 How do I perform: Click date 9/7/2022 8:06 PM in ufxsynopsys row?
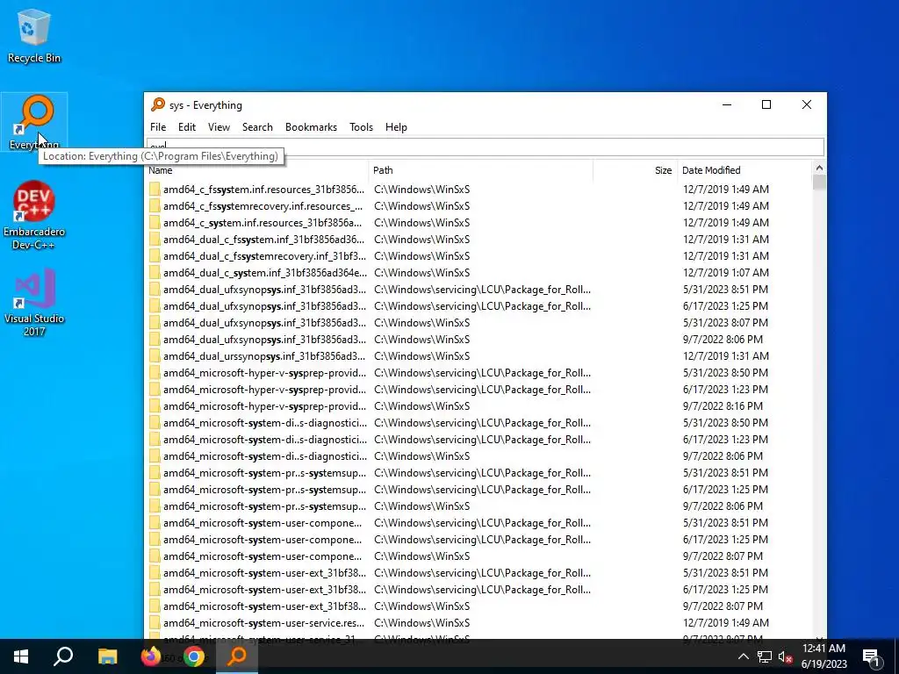click(x=723, y=340)
